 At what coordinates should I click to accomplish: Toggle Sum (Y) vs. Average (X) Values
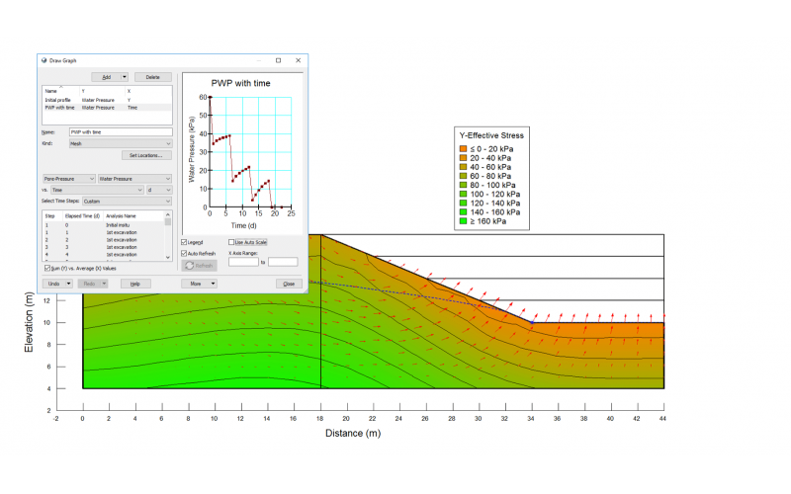47,268
